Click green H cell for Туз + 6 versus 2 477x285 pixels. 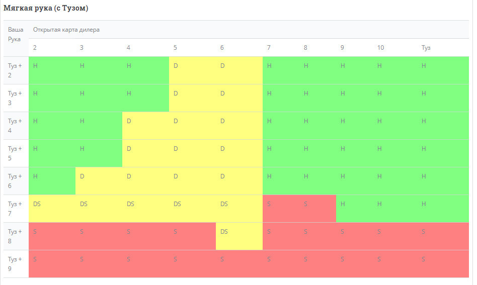(x=52, y=181)
